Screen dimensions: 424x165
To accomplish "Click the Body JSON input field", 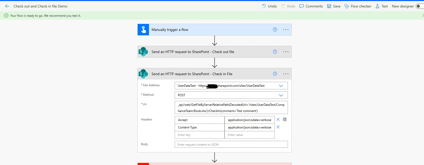I will 231,144.
